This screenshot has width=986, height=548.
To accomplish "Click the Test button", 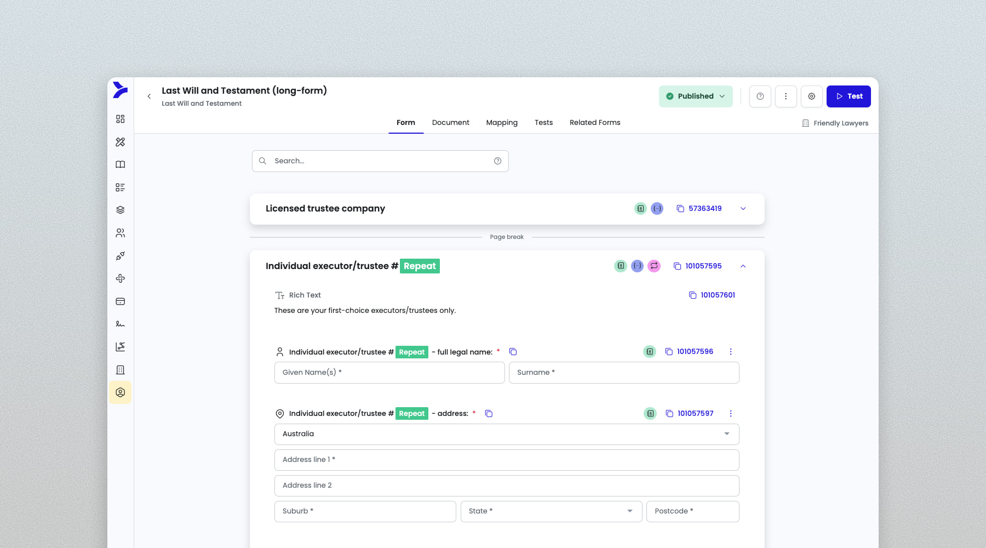I will (x=848, y=96).
